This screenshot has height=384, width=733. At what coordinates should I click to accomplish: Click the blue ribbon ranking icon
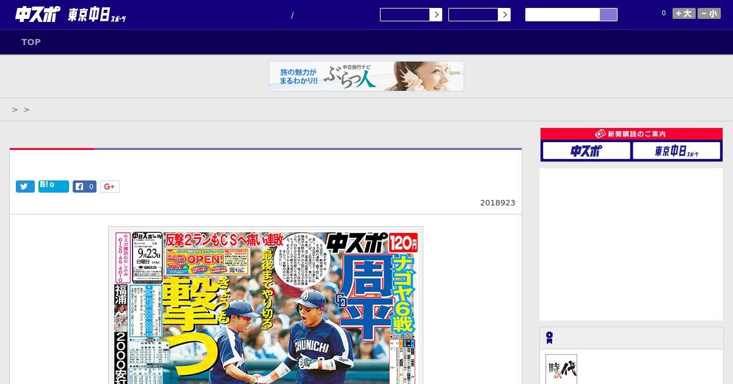coord(550,338)
